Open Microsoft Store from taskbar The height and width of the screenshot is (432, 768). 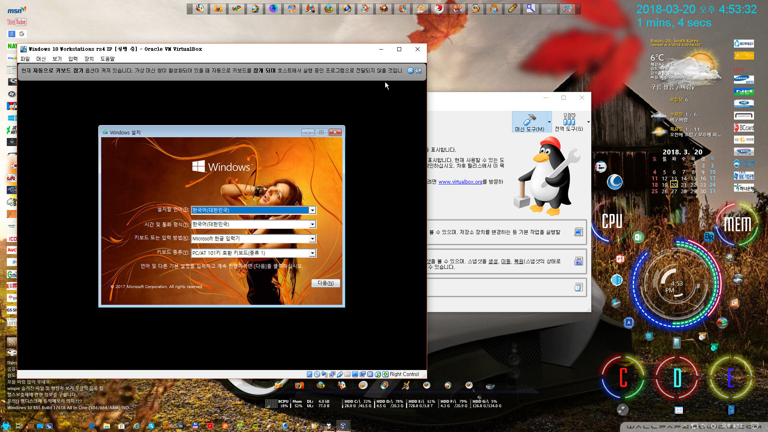pos(121,426)
